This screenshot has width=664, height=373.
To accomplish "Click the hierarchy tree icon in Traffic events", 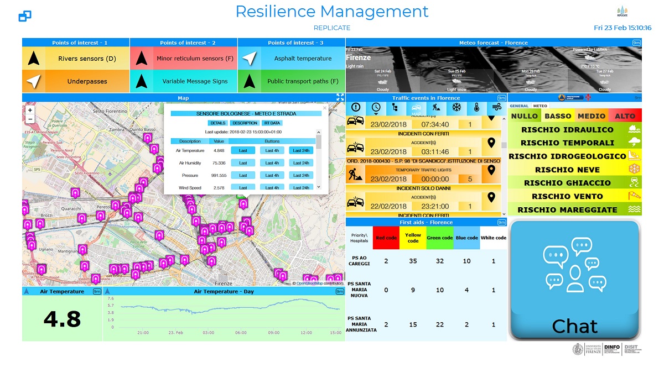I will pos(396,107).
